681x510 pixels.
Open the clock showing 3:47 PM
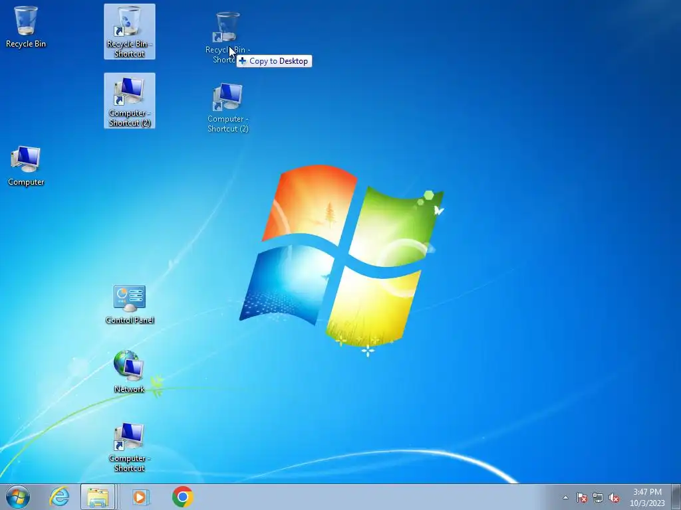click(647, 497)
